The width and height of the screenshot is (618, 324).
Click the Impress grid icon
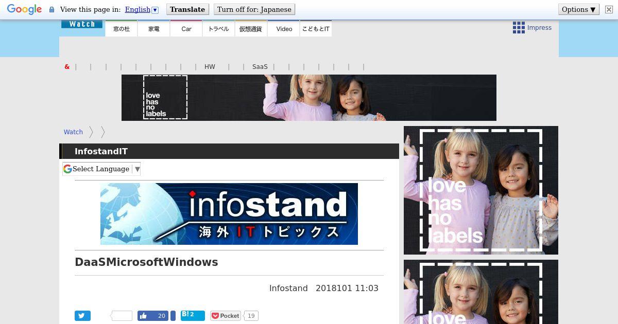click(x=519, y=28)
